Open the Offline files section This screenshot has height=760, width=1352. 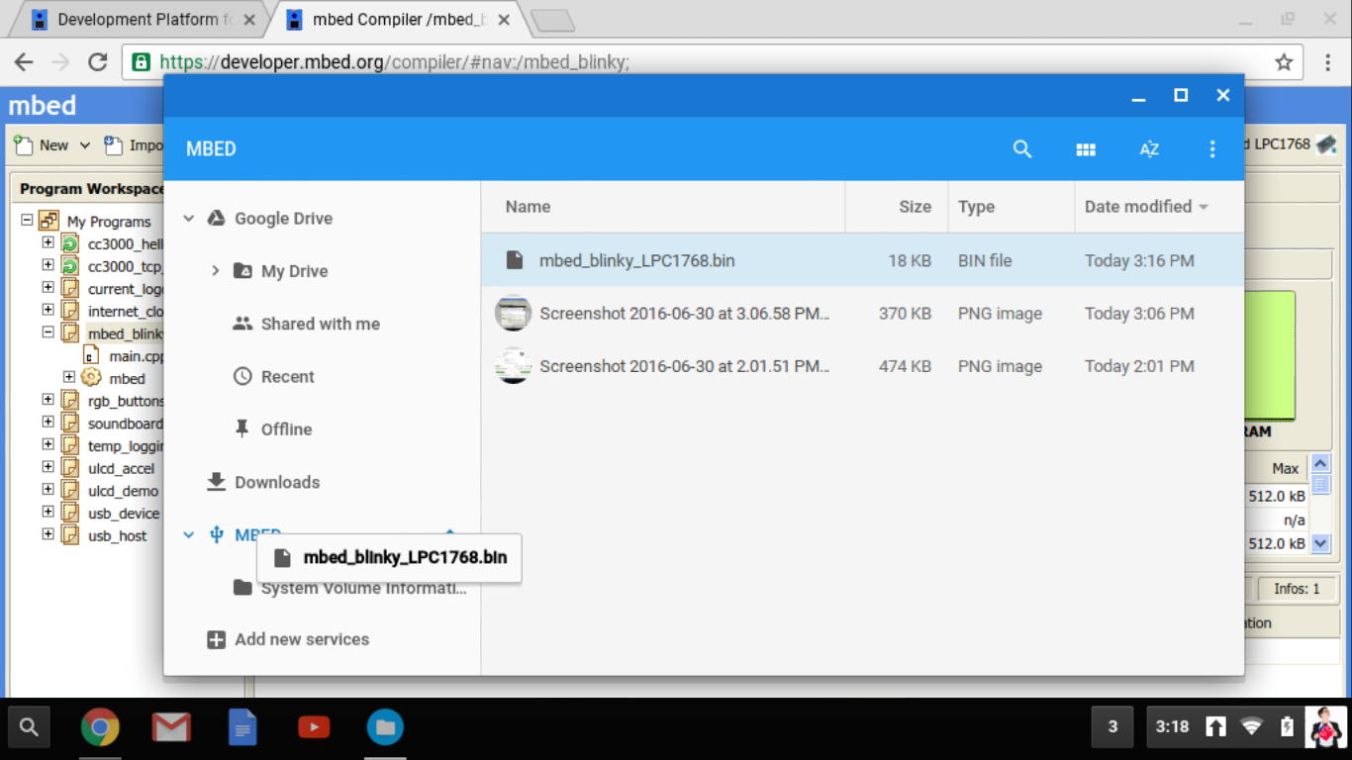(286, 429)
